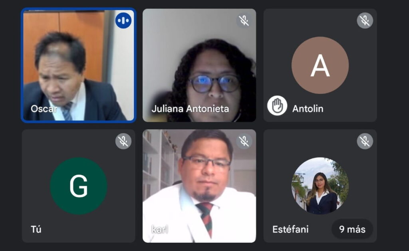Click muted microphone icon on Estéfani's tile

(x=365, y=141)
